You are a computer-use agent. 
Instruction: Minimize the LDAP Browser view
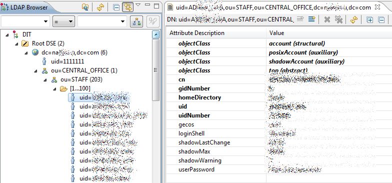147,5
